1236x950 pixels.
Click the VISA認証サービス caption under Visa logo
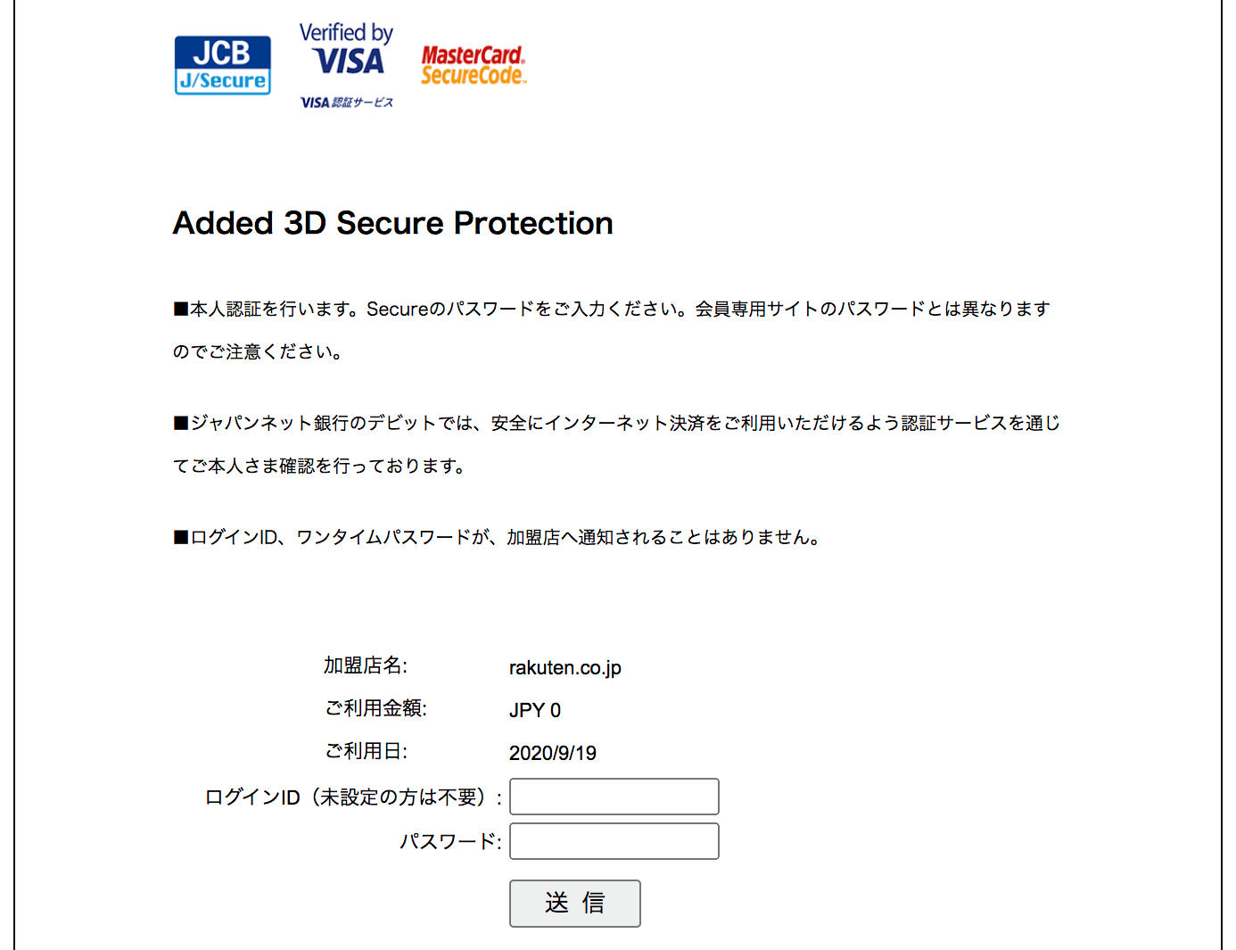(346, 103)
